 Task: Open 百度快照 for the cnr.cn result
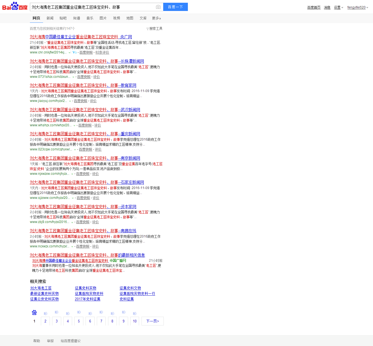point(86,52)
